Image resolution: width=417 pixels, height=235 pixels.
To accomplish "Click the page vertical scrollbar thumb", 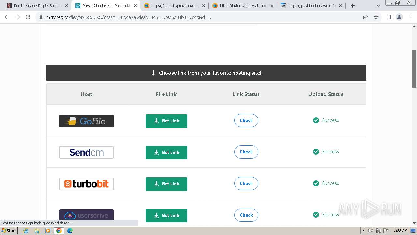I will (414, 69).
